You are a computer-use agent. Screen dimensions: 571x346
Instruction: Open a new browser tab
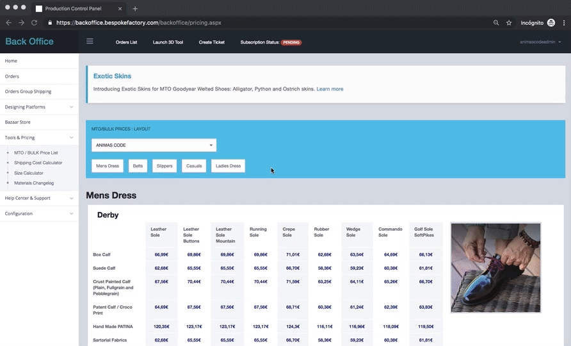click(135, 8)
